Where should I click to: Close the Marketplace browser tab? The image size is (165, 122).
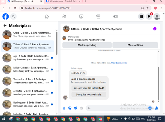coord(80,1)
